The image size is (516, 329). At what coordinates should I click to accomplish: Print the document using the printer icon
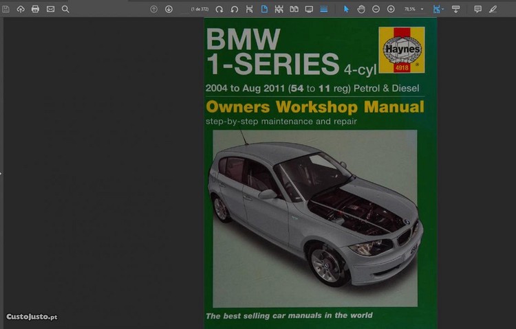tap(35, 9)
